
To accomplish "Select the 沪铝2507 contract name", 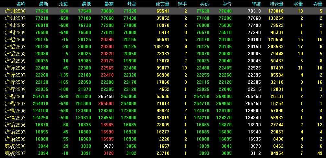I will [15, 47].
